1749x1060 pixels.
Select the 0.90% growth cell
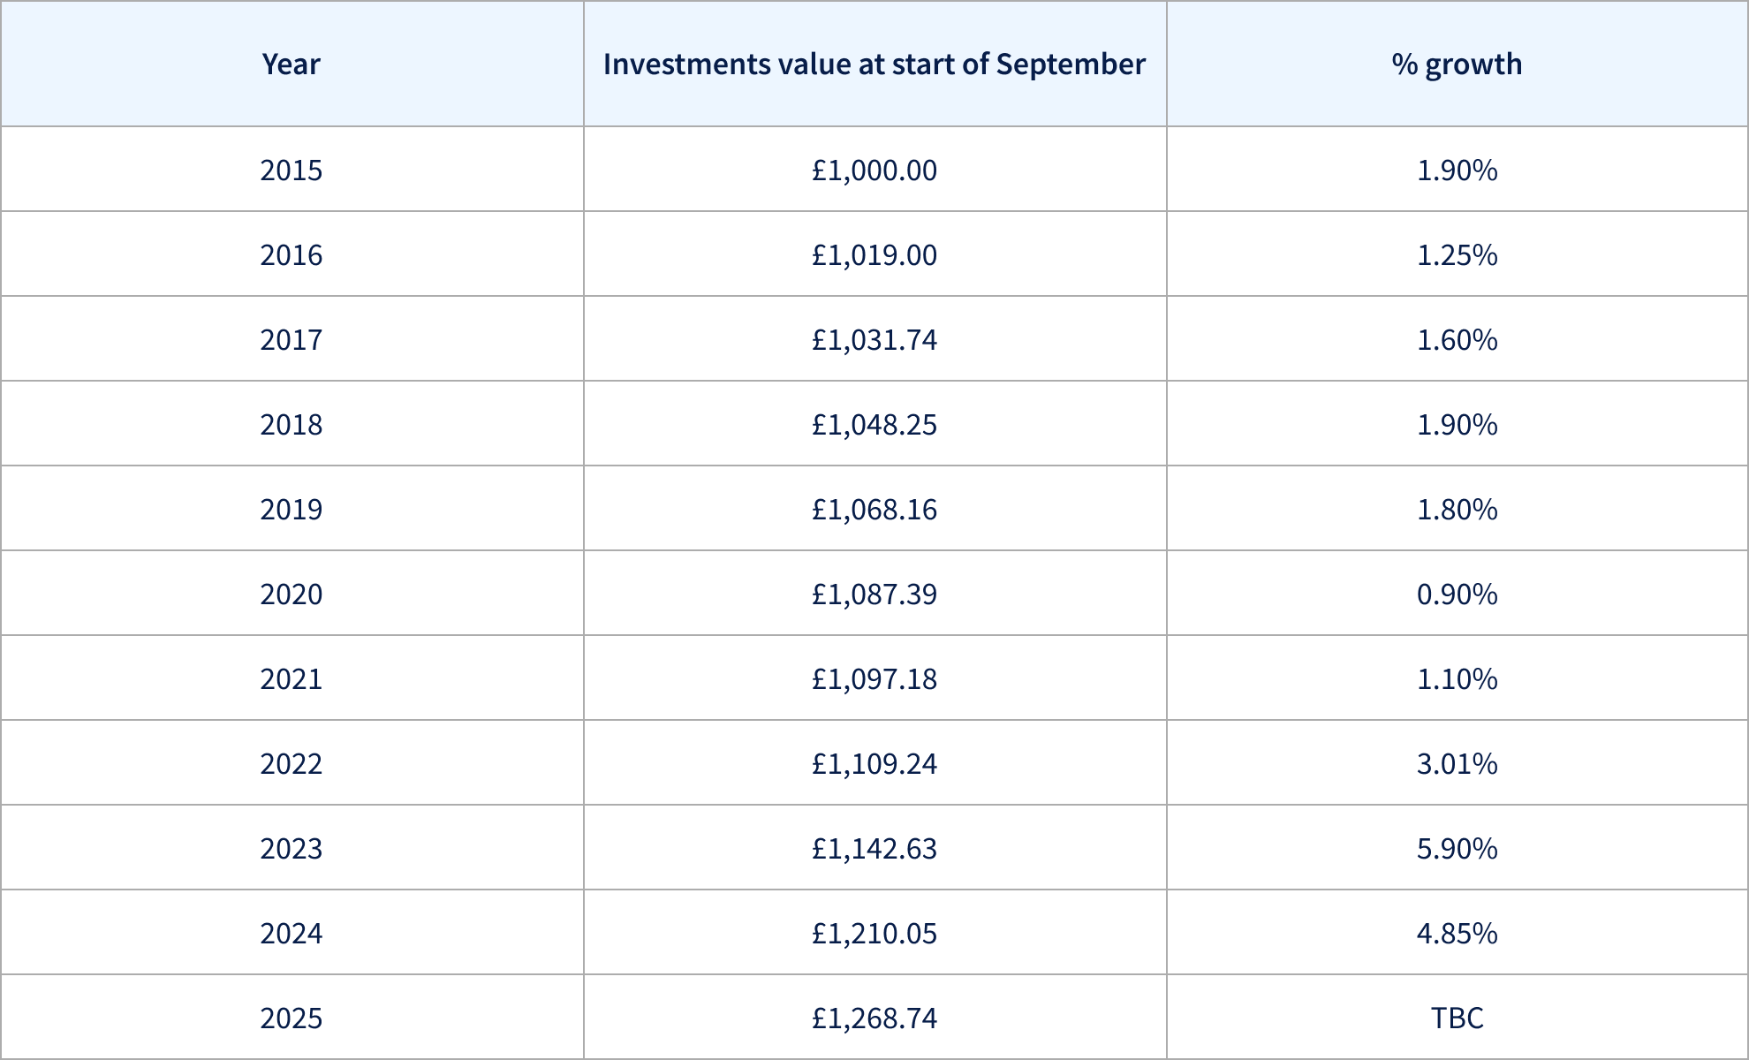point(1457,594)
